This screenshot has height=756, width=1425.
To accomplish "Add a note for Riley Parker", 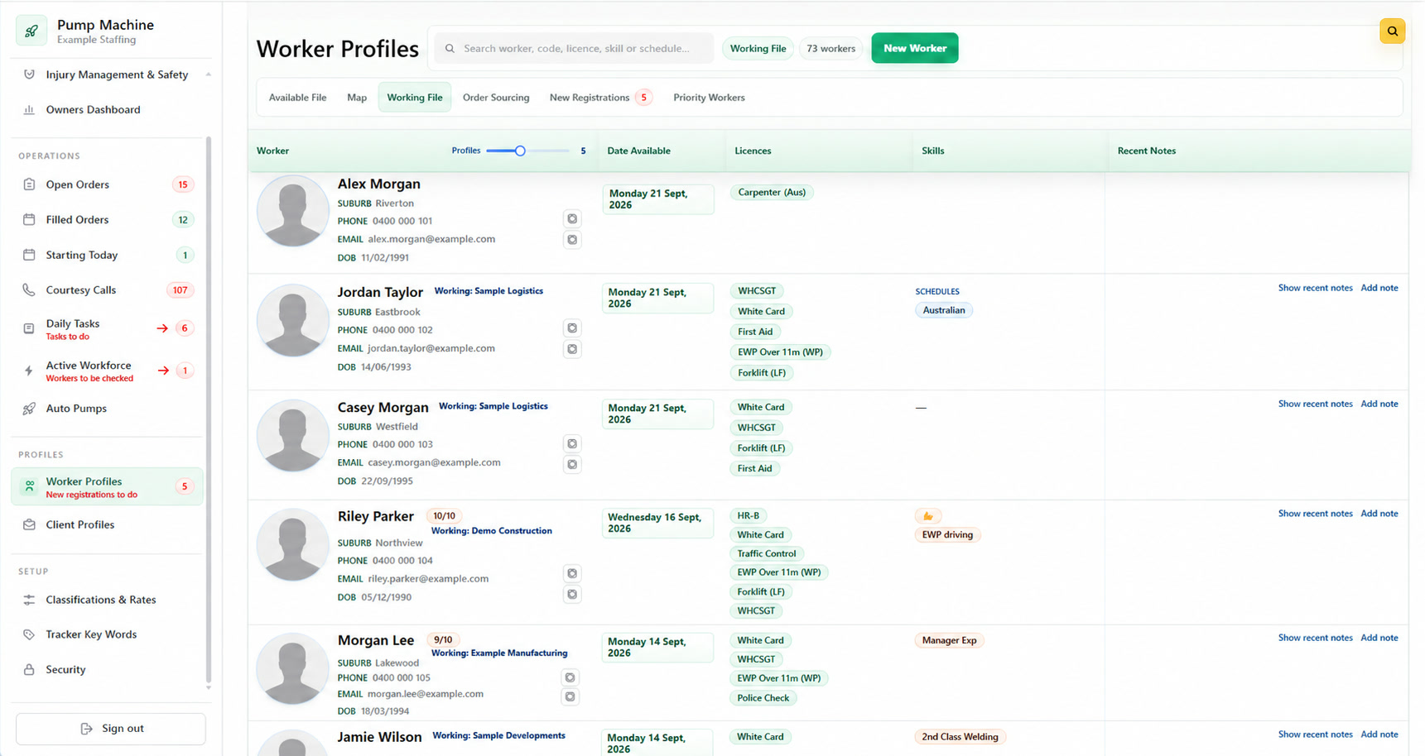I will 1379,514.
